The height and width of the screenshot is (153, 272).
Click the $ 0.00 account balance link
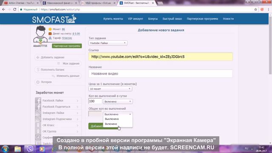[76, 34]
